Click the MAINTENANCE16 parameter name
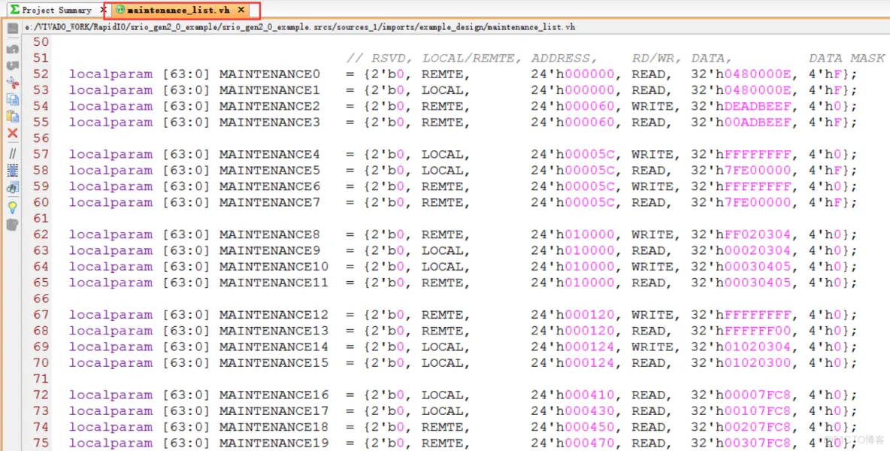Screen dimensions: 890x451 click(274, 395)
